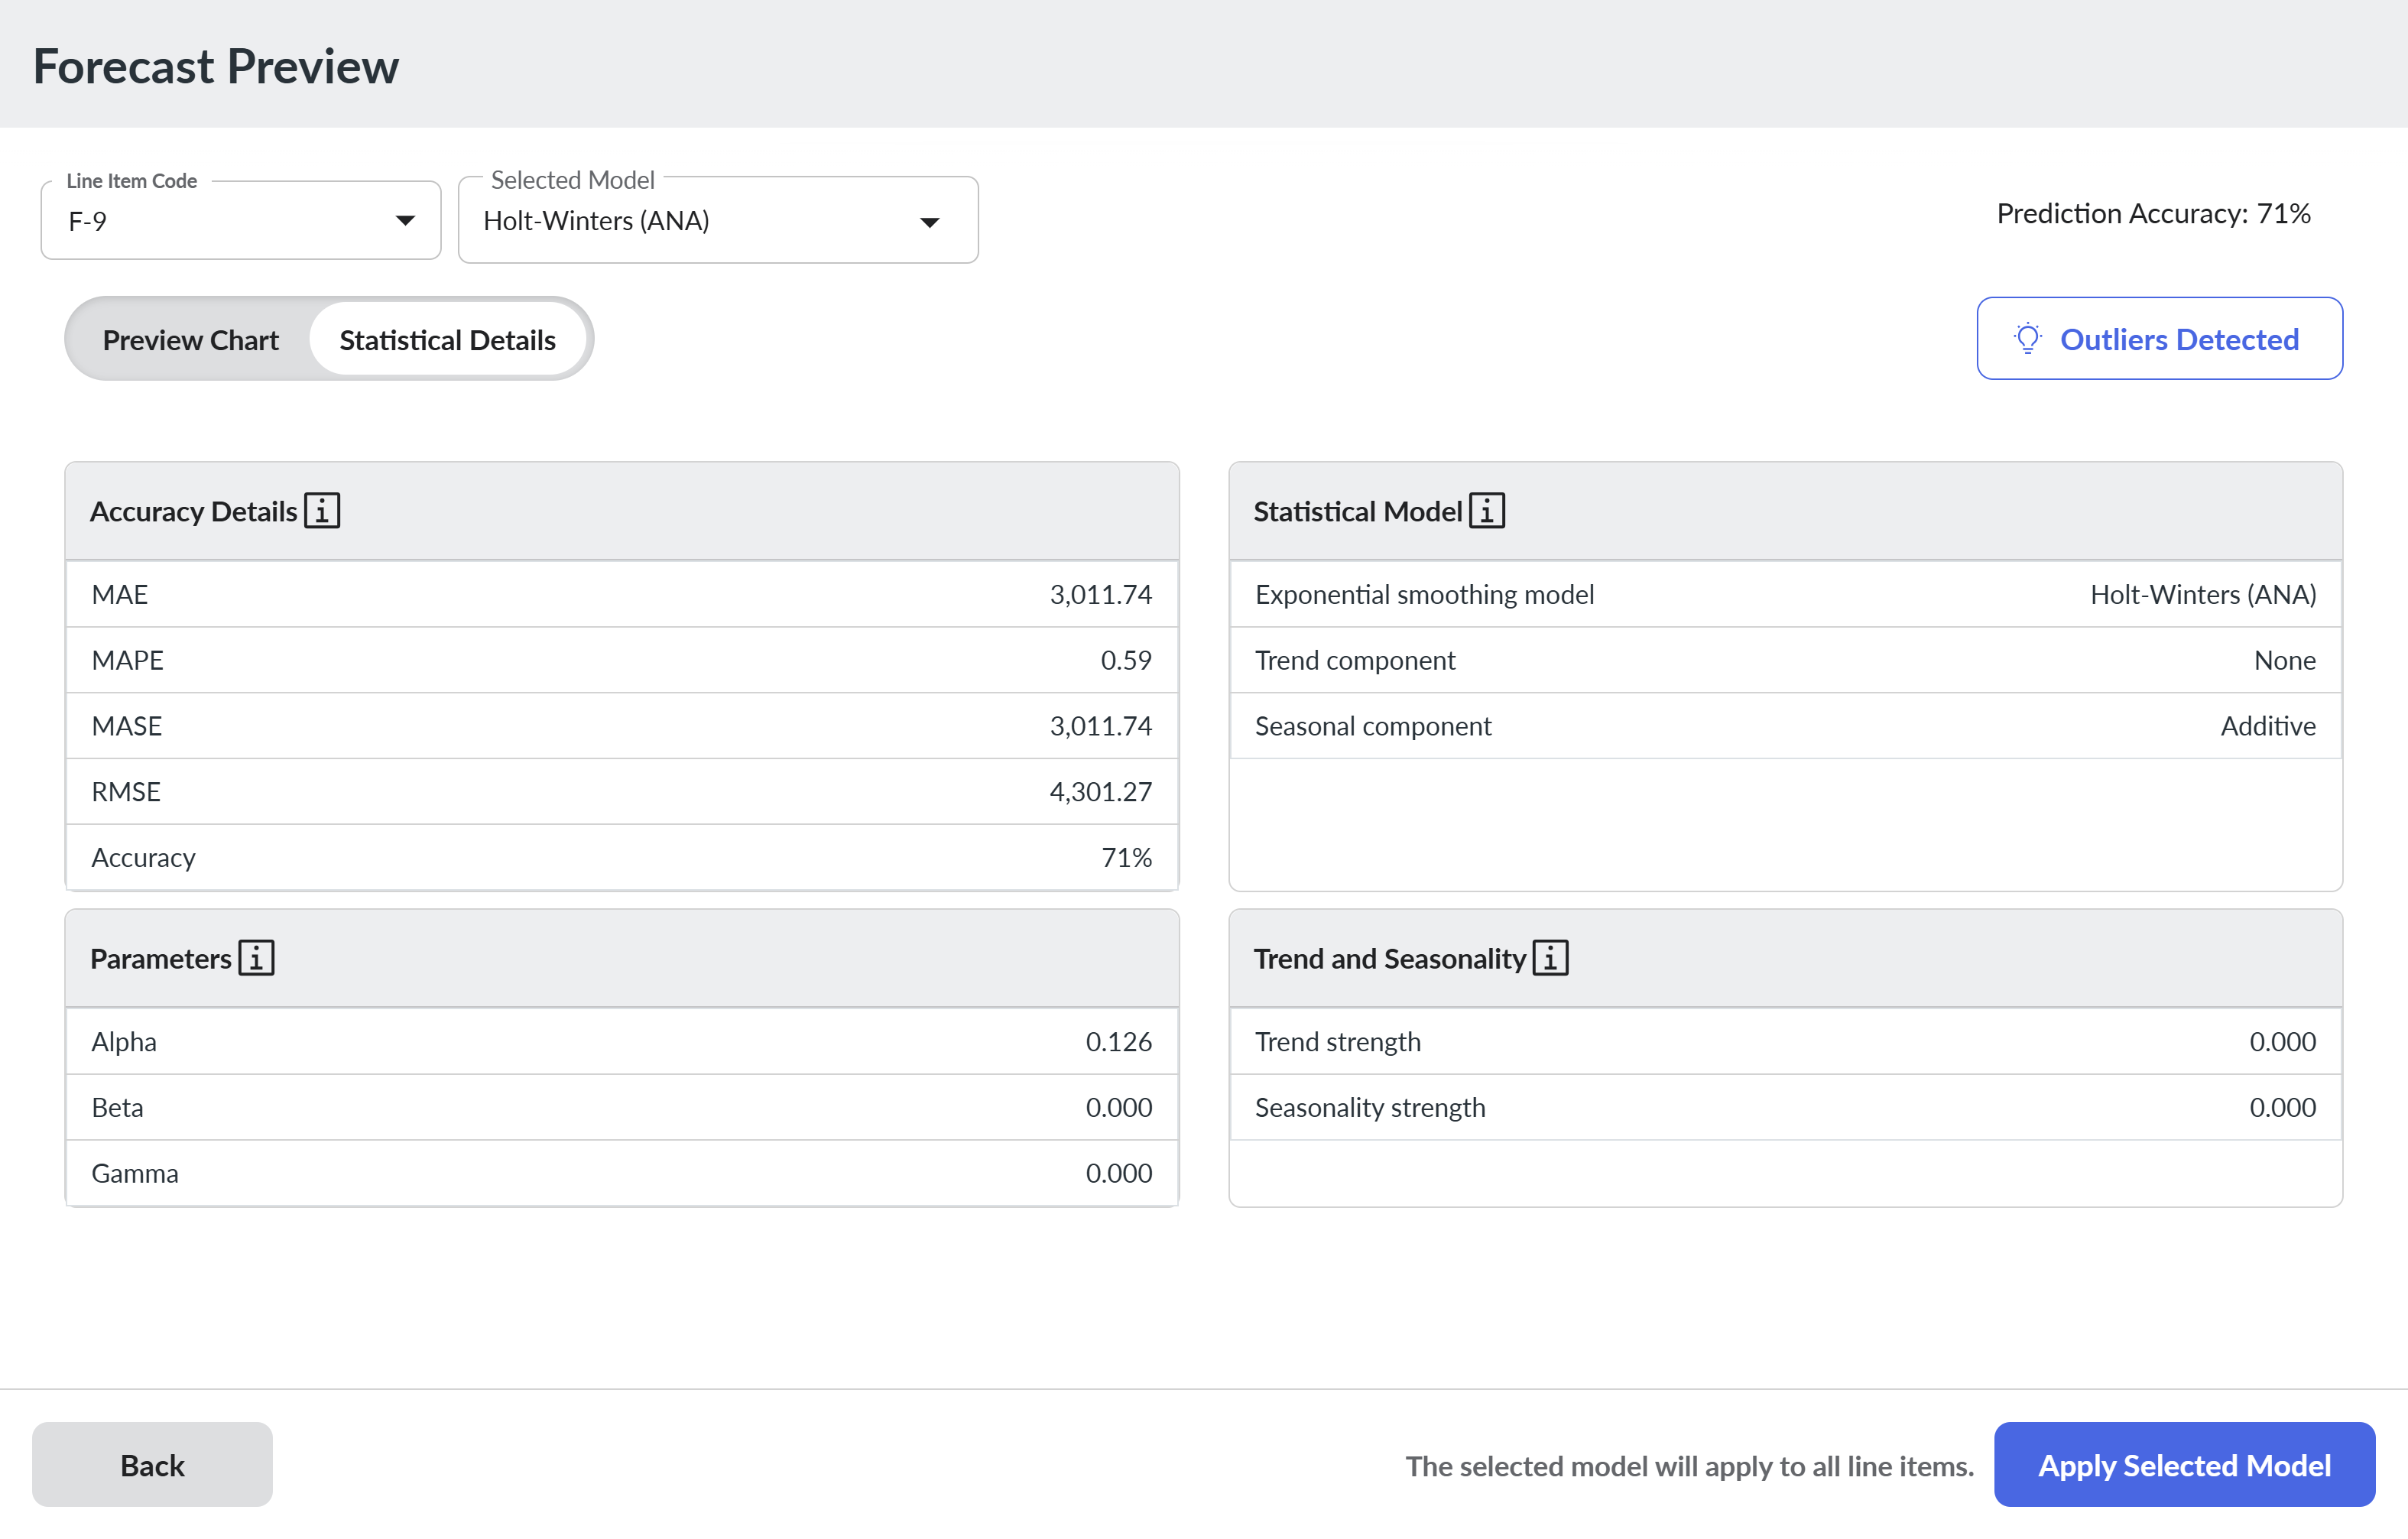Image resolution: width=2408 pixels, height=1539 pixels.
Task: Click the F-9 line item combo box
Action: tap(241, 220)
